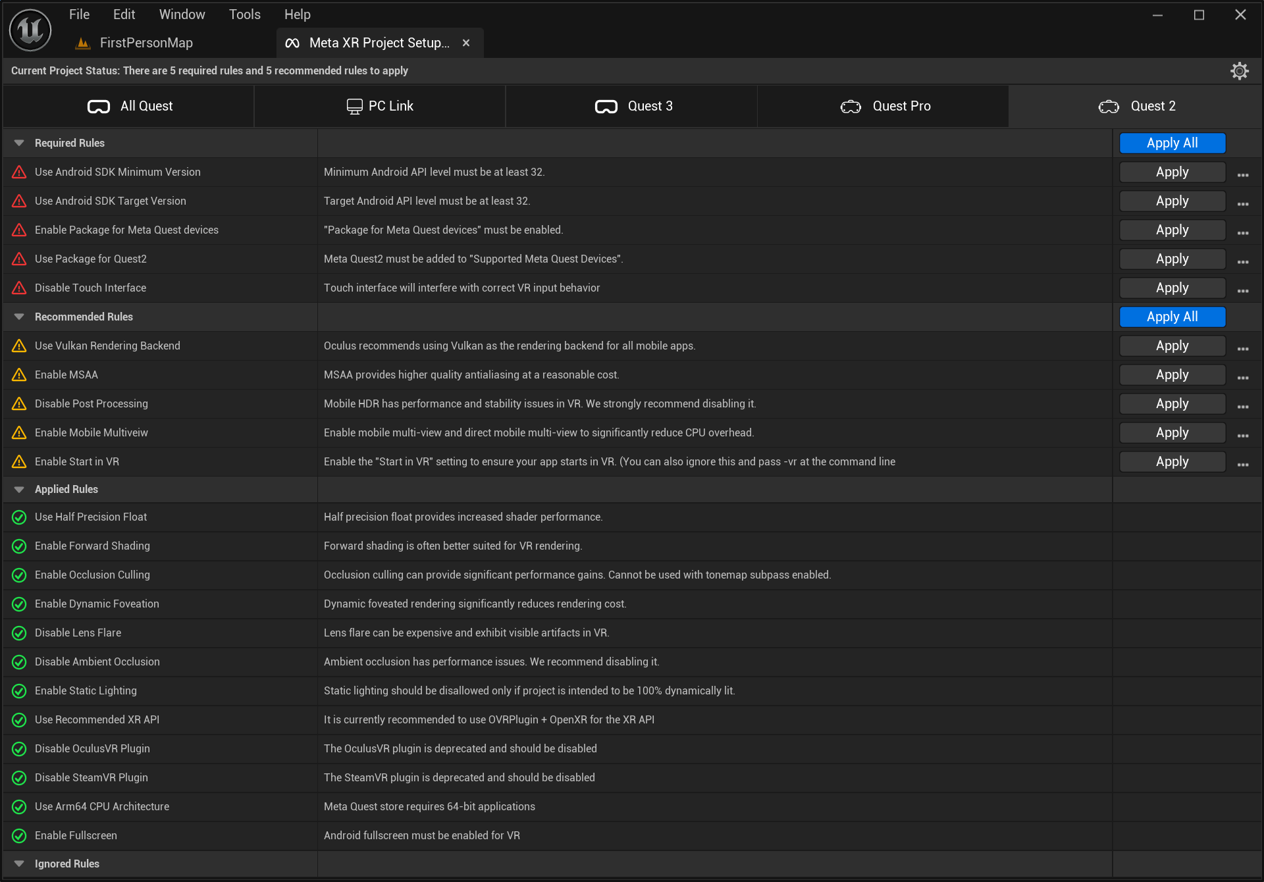This screenshot has height=882, width=1264.
Task: Collapse the Required Rules section
Action: point(18,142)
